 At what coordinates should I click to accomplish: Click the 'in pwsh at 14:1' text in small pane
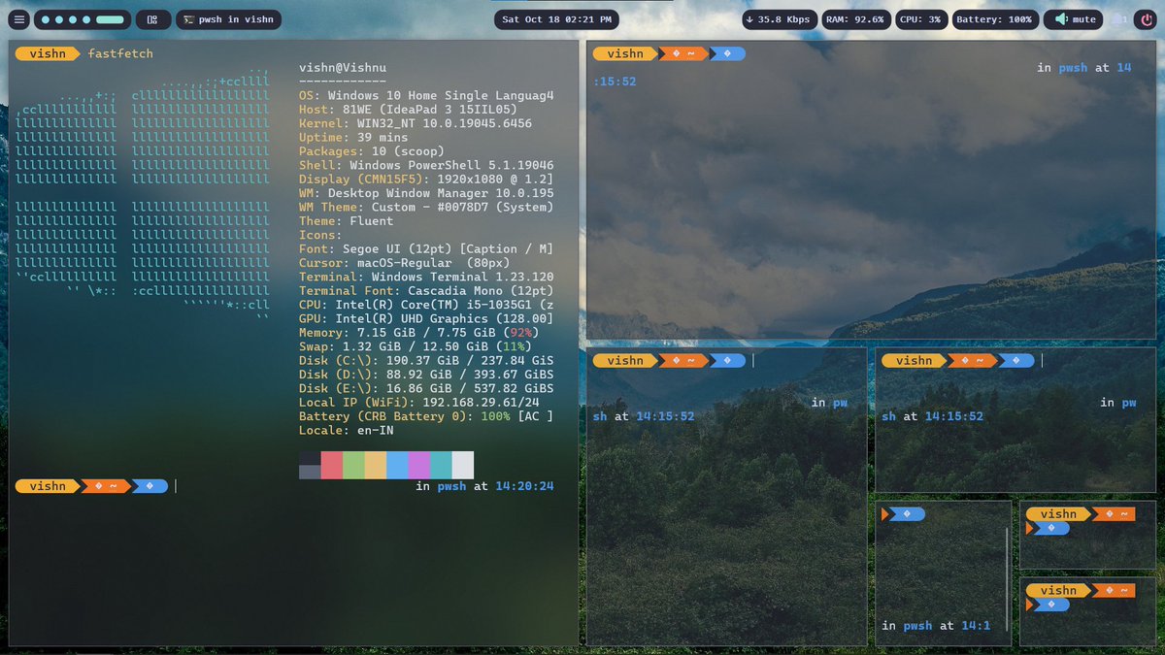(x=936, y=626)
